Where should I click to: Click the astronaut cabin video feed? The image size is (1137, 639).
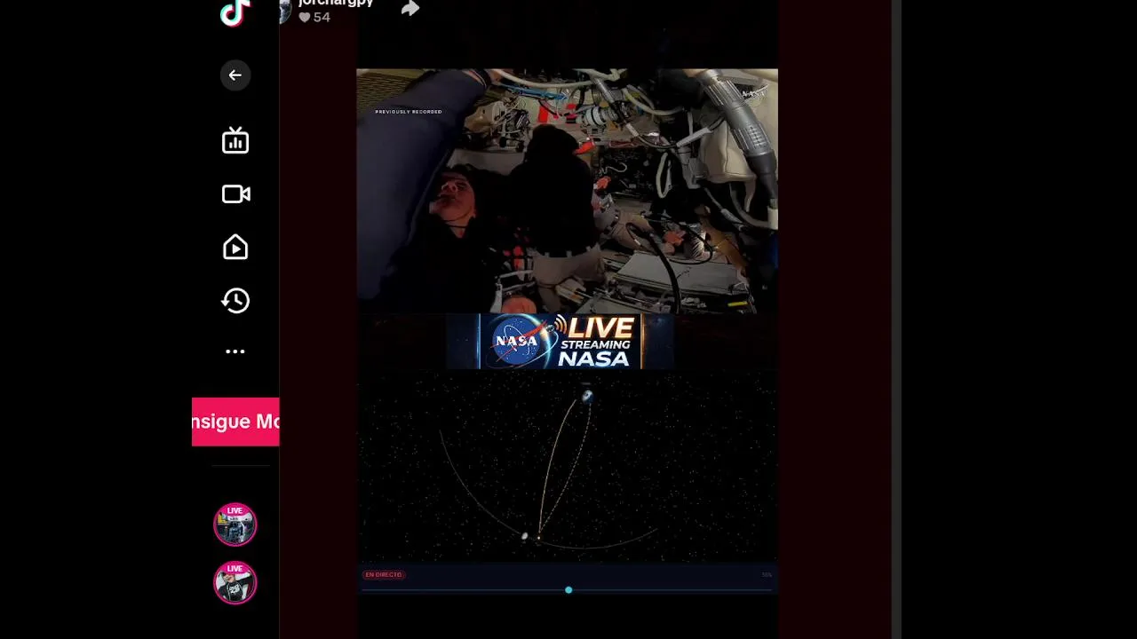point(567,191)
